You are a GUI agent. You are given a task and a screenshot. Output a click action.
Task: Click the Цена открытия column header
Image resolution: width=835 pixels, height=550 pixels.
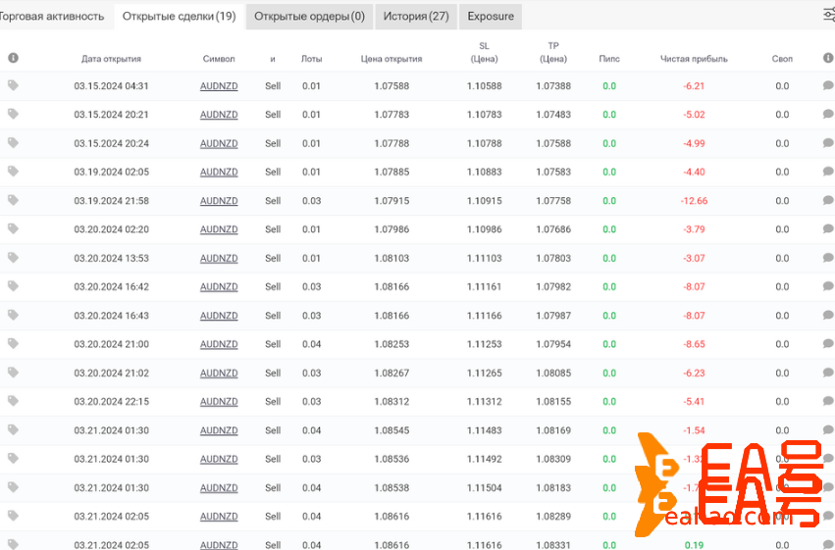(x=391, y=59)
